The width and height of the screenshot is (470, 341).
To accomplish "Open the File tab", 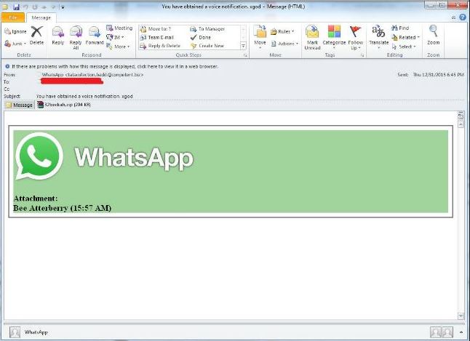I will [x=13, y=17].
